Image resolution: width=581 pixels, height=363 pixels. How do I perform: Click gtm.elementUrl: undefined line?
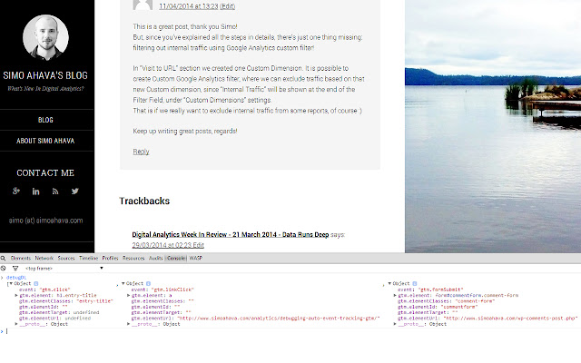click(54, 319)
